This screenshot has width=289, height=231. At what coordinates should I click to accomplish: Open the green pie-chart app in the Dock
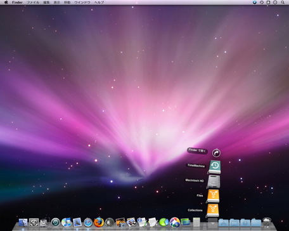tap(164, 222)
